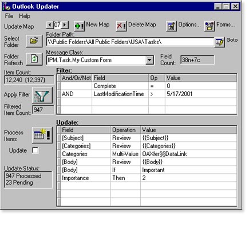249x232 pixels.
Task: Close the Outlook Updater window
Action: tap(235, 6)
